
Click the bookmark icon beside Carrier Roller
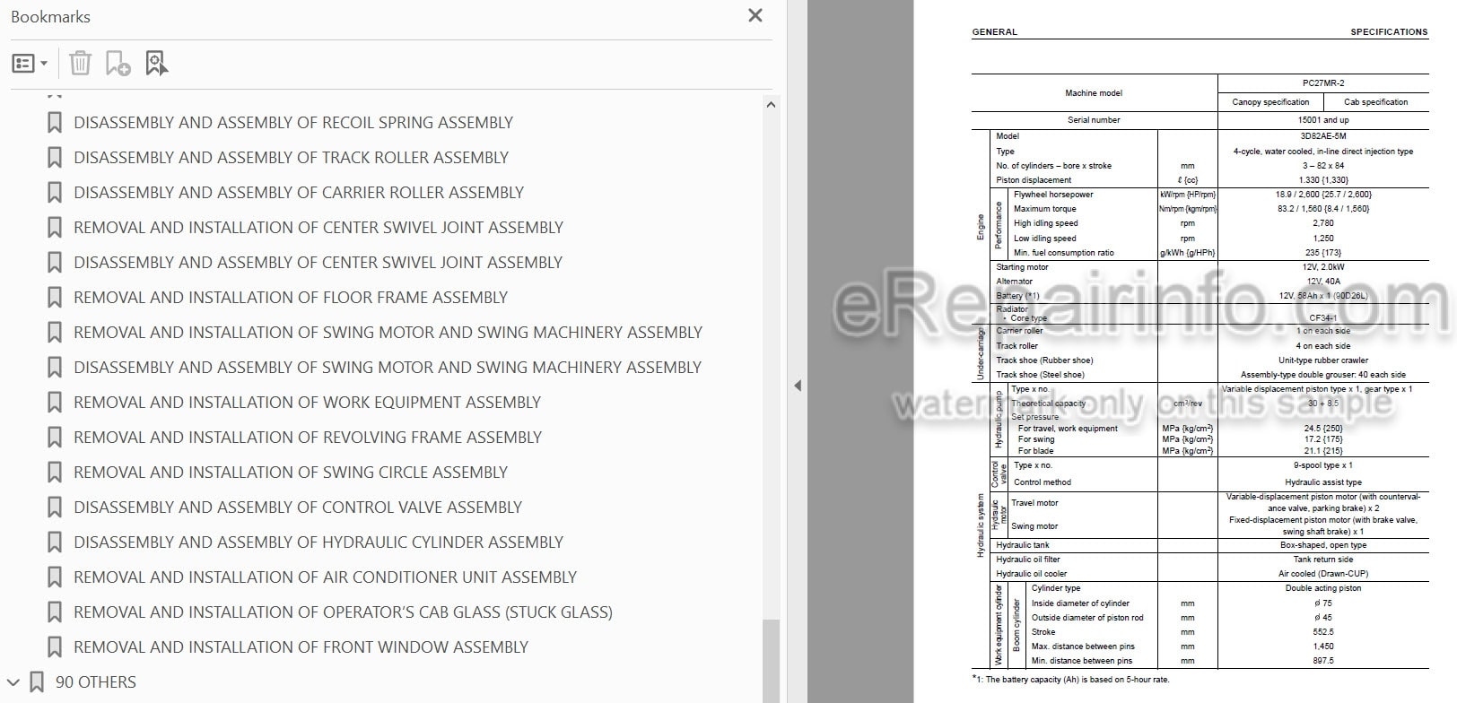point(55,193)
